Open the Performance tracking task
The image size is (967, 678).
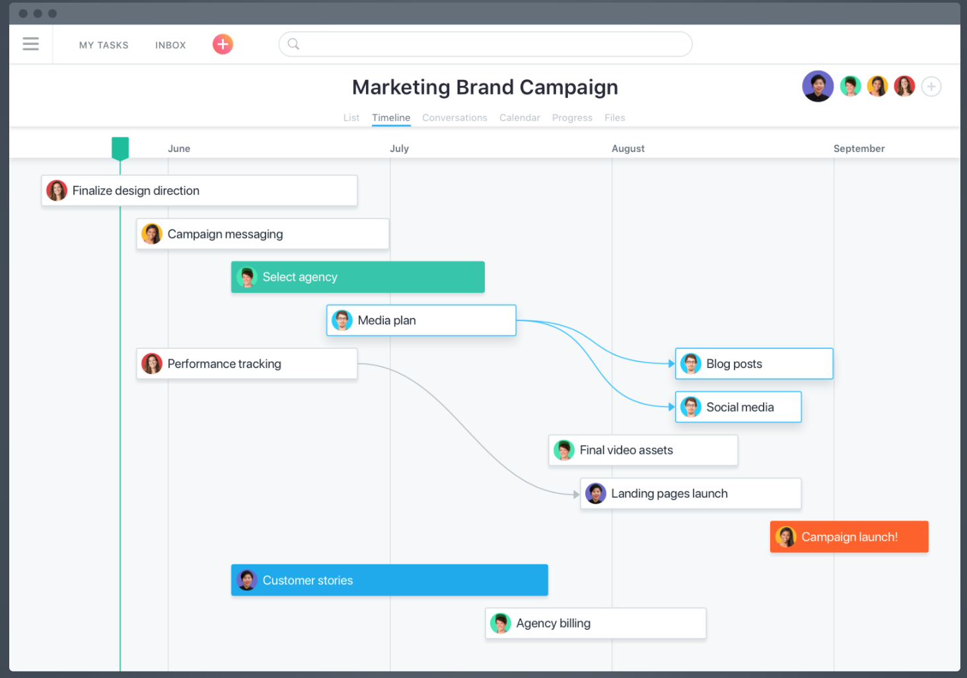coord(247,363)
